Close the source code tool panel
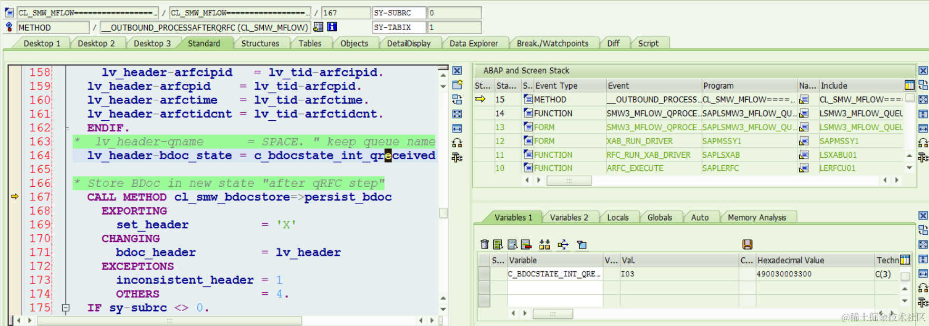 pyautogui.click(x=457, y=71)
